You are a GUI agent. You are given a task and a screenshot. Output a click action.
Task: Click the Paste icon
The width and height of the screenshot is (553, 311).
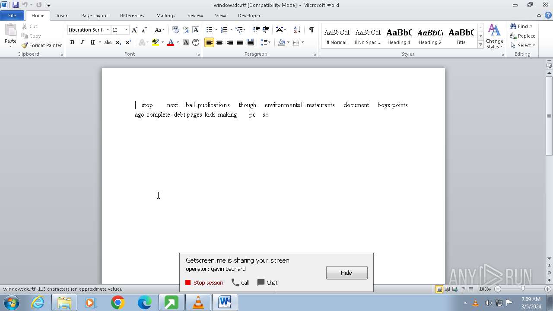10,30
